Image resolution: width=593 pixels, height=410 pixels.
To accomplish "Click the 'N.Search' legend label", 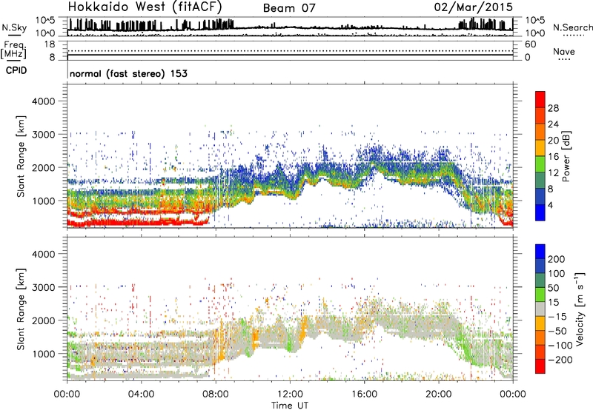I will (572, 27).
